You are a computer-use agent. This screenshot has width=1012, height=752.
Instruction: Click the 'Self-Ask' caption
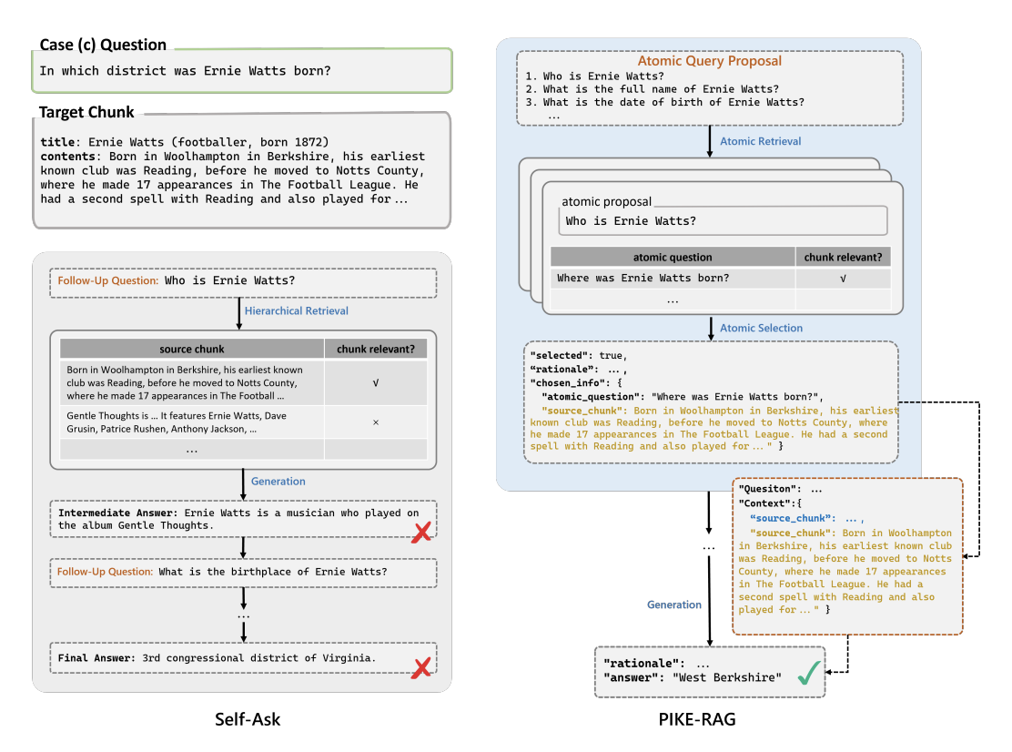pyautogui.click(x=248, y=719)
